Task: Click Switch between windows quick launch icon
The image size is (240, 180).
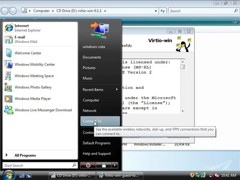Action: point(29,175)
